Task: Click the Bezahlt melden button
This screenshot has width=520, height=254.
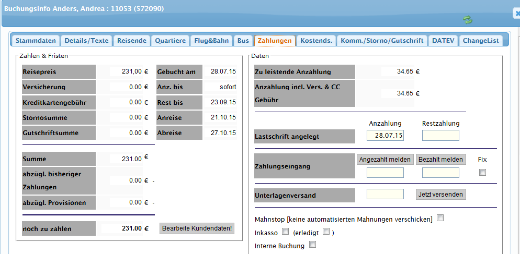Action: (440, 160)
